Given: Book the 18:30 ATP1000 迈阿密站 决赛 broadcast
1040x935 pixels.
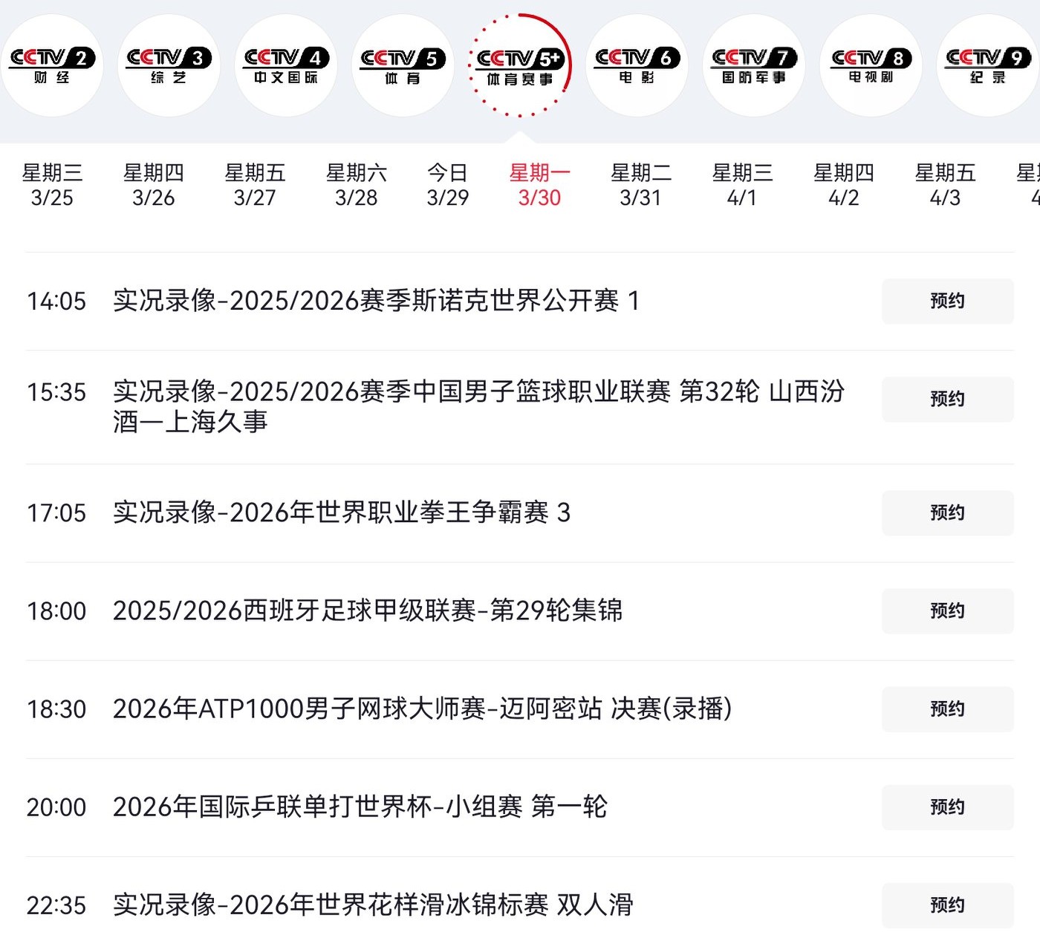Looking at the screenshot, I should (x=947, y=708).
